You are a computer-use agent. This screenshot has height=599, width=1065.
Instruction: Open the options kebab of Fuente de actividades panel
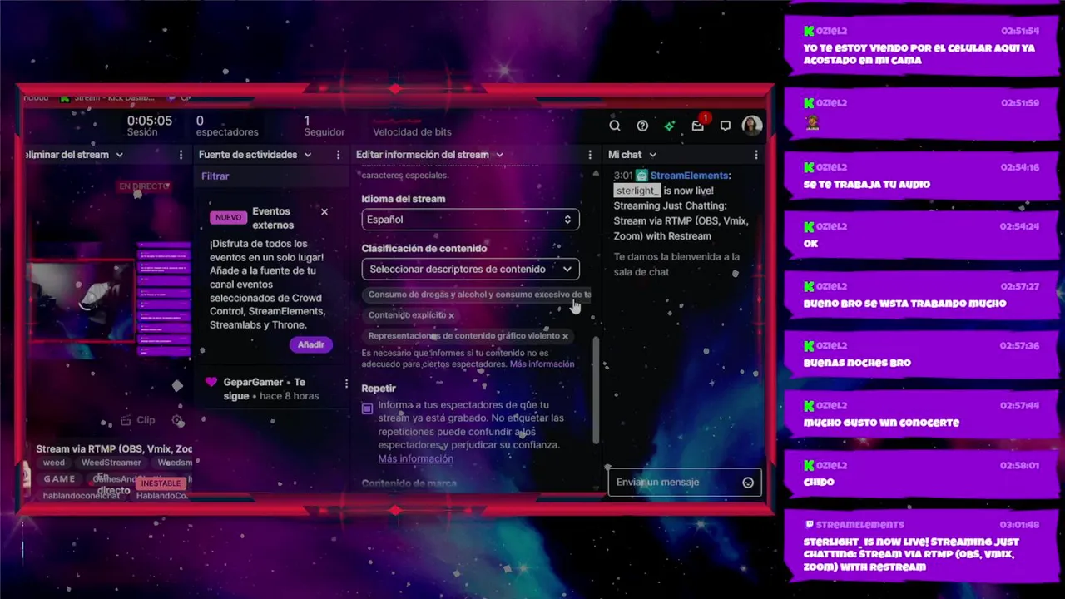[x=338, y=155]
